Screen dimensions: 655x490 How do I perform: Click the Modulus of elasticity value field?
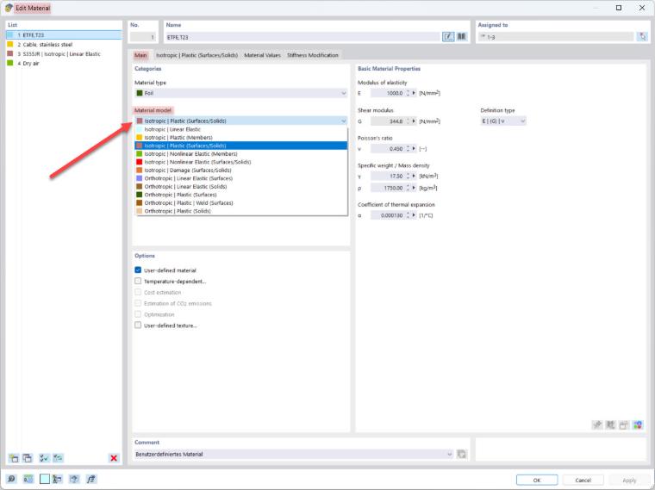tap(387, 93)
